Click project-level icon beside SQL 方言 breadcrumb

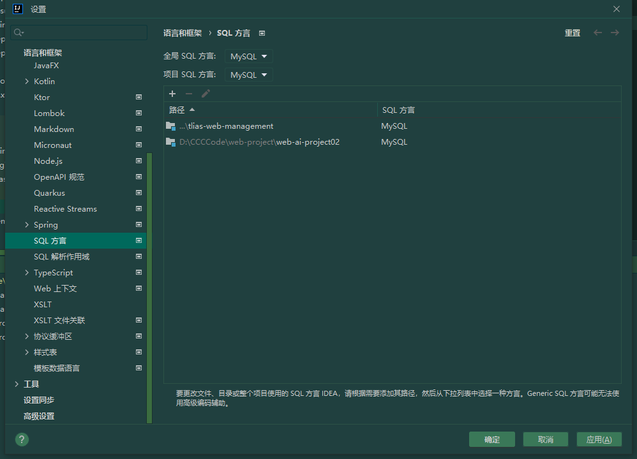tap(262, 33)
